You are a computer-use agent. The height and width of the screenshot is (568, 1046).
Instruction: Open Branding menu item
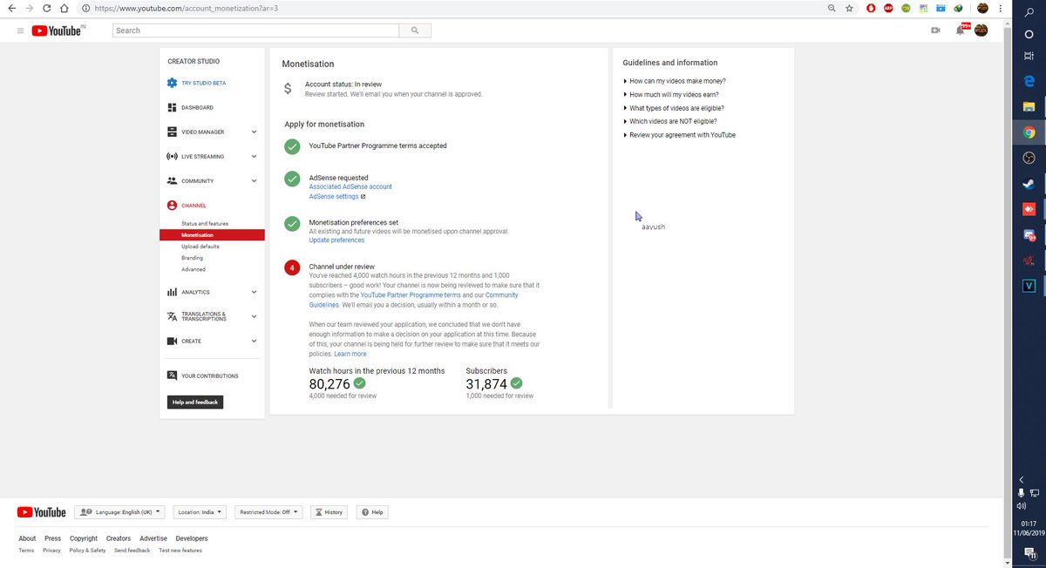192,258
